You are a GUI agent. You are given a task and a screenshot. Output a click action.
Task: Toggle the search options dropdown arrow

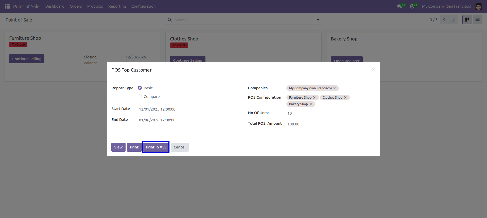coord(318,20)
